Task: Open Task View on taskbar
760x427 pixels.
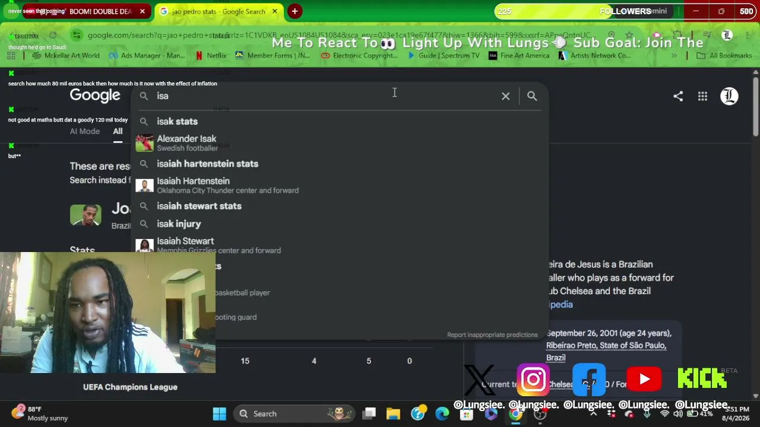Action: [x=369, y=414]
